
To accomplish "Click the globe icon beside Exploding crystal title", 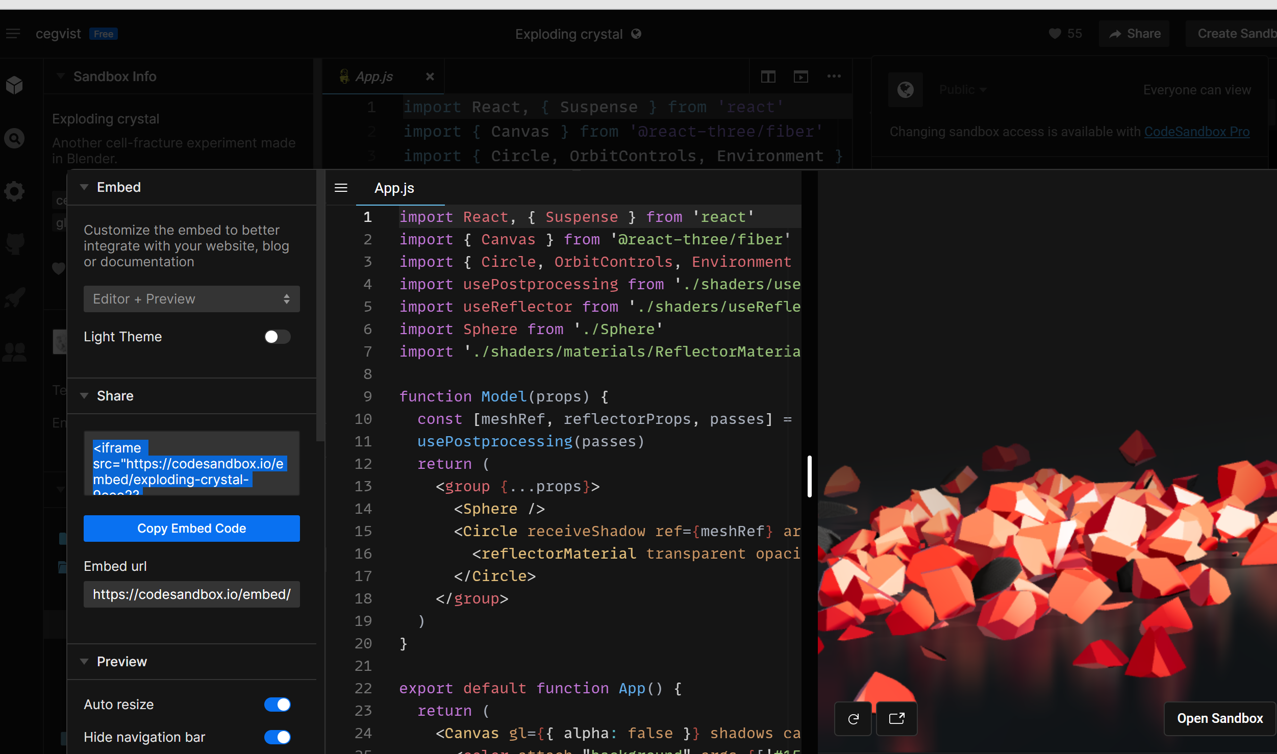I will (x=636, y=34).
